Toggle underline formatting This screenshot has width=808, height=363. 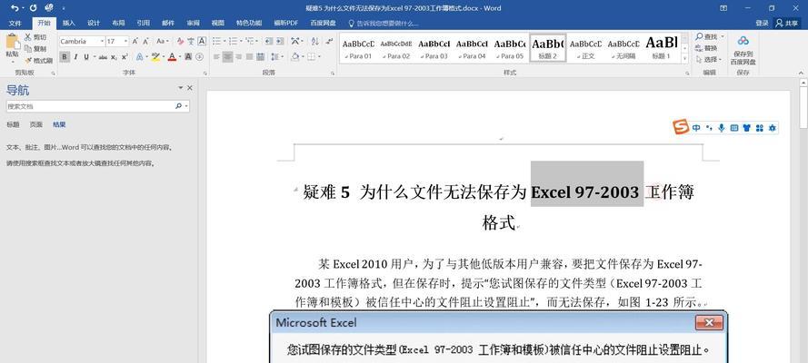pyautogui.click(x=86, y=56)
